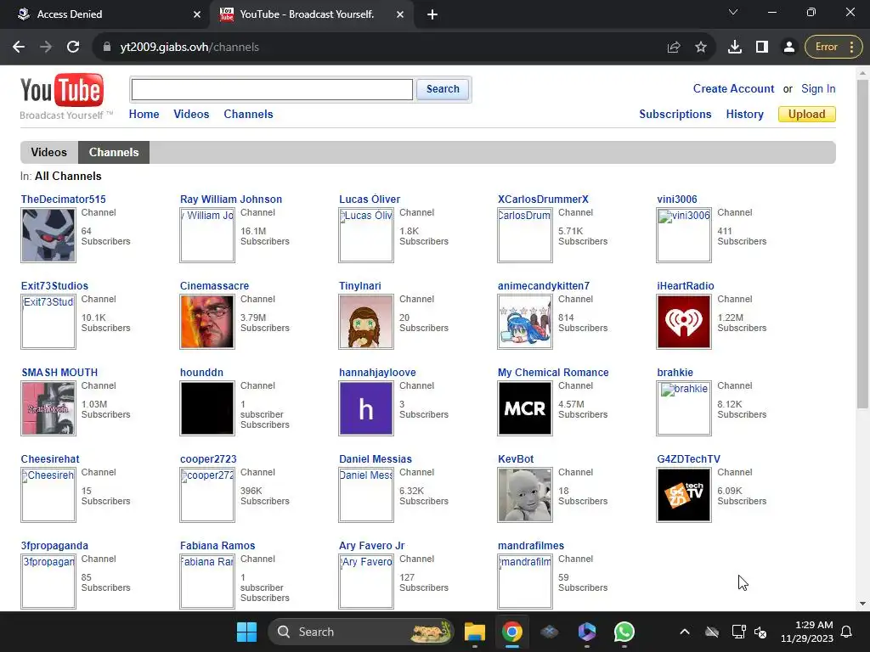The height and width of the screenshot is (652, 870).
Task: Open the Channels navigation link
Action: pyautogui.click(x=249, y=115)
